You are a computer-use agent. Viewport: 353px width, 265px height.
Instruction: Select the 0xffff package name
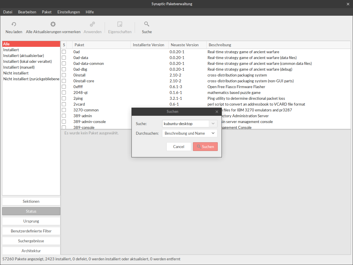click(78, 87)
